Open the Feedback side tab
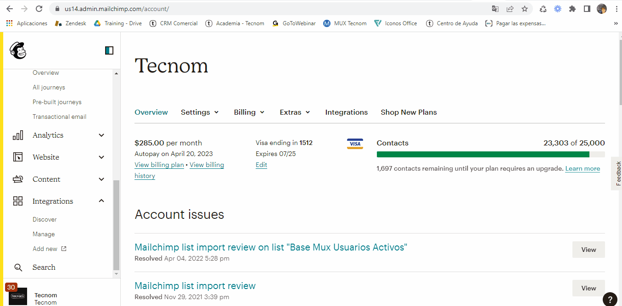 pyautogui.click(x=618, y=173)
